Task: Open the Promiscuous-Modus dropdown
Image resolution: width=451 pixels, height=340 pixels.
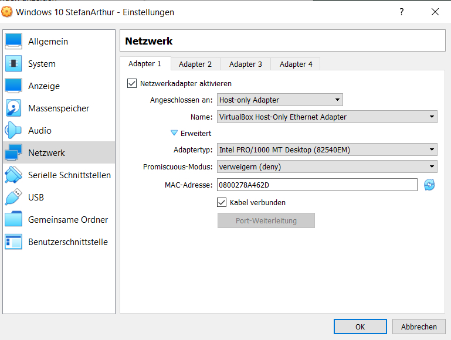Action: pos(327,166)
